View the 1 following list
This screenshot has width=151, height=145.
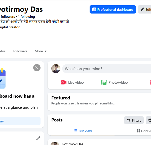26,17
